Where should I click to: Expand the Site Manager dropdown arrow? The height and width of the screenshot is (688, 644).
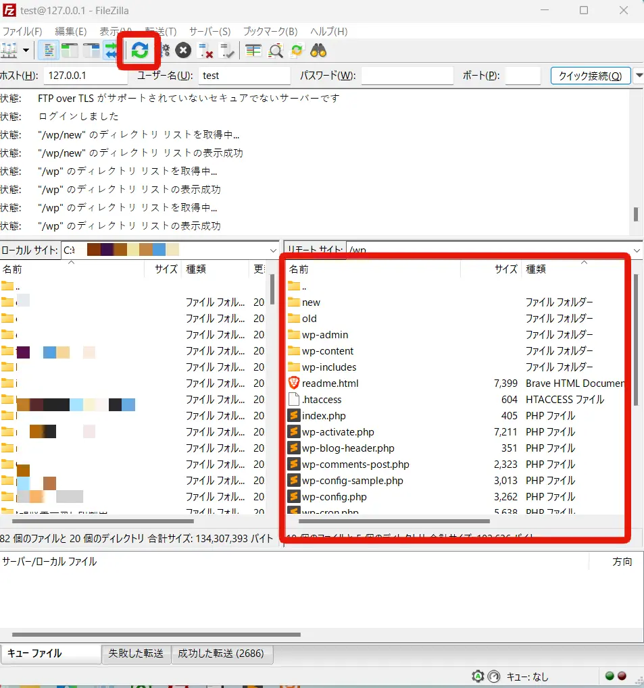coord(26,50)
